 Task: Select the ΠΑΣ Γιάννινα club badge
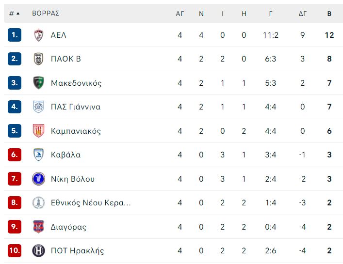(38, 107)
